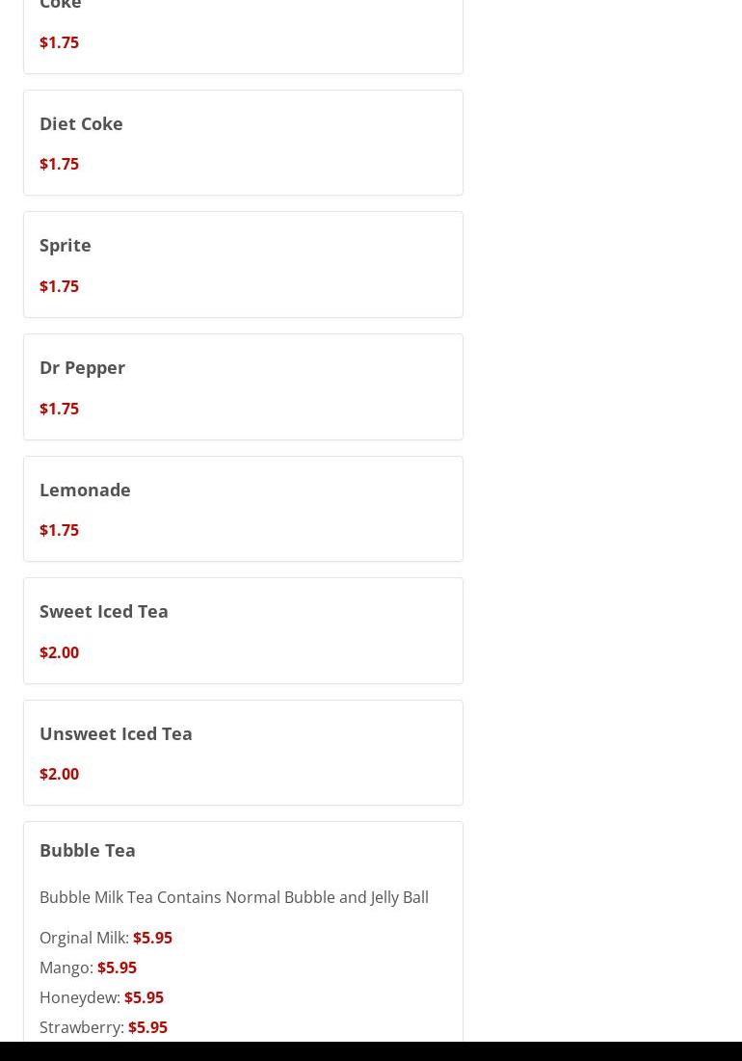Click the Coke item price $1.75
742x1061 pixels.
point(60,42)
